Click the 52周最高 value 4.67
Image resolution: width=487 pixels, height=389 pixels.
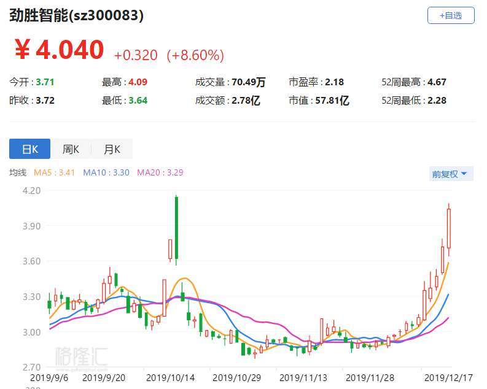click(437, 82)
